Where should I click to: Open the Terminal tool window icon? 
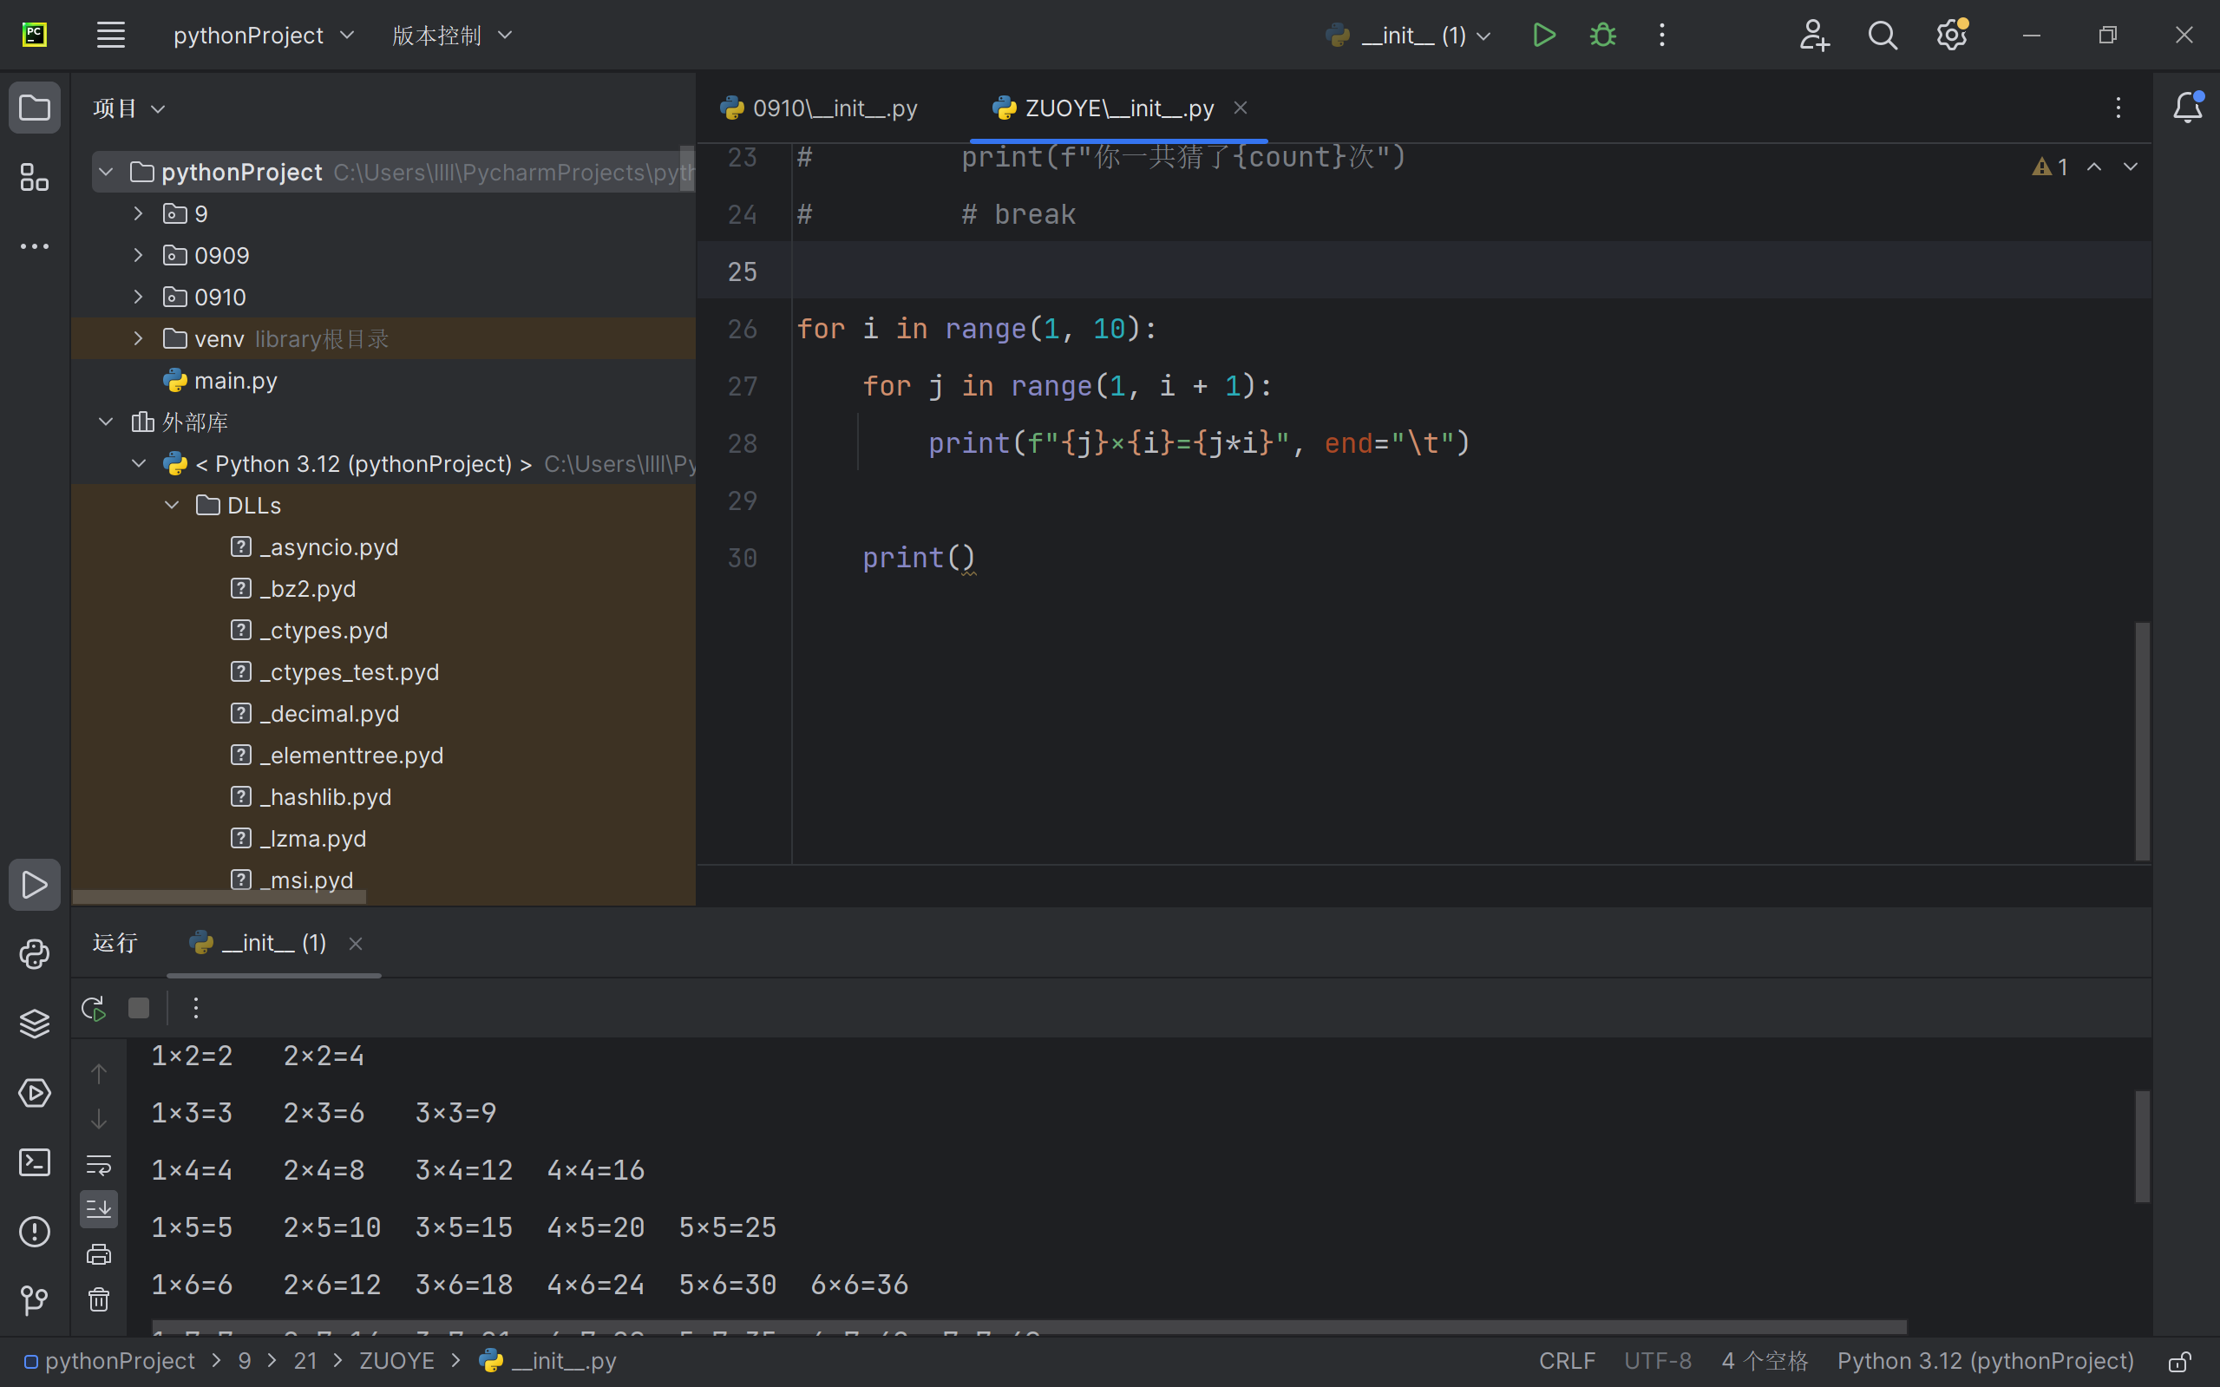[34, 1162]
